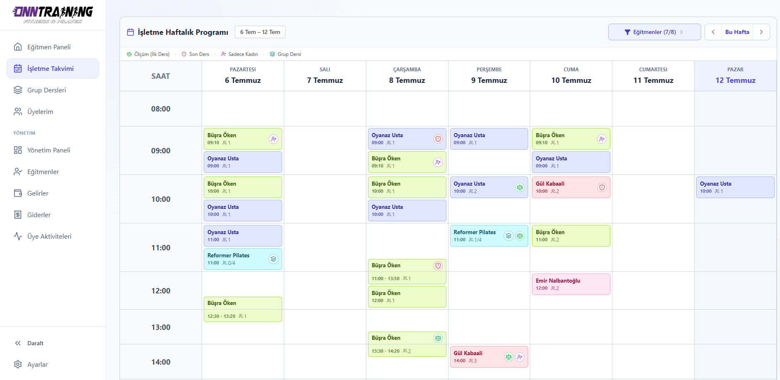Screen dimensions: 780x380
Task: Open Gelirler wallet icon
Action: [x=18, y=193]
